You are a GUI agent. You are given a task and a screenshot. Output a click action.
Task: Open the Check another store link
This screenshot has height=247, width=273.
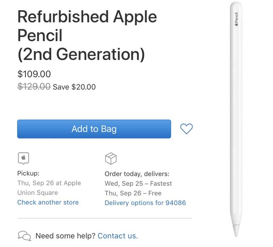pos(48,202)
